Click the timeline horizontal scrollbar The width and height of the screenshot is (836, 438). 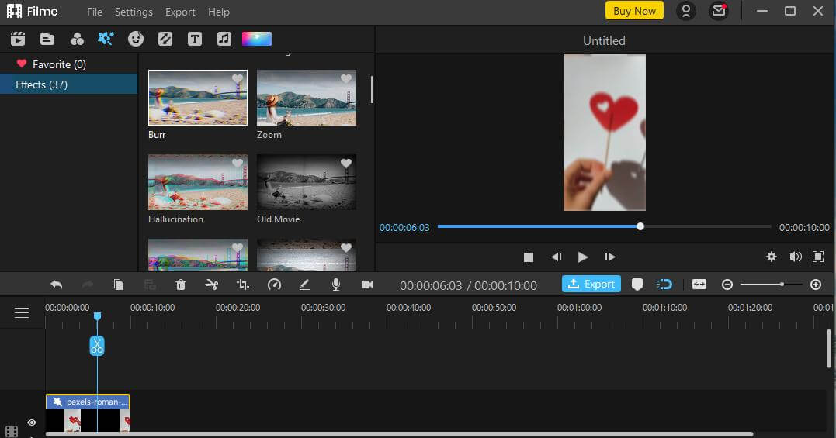click(399, 434)
